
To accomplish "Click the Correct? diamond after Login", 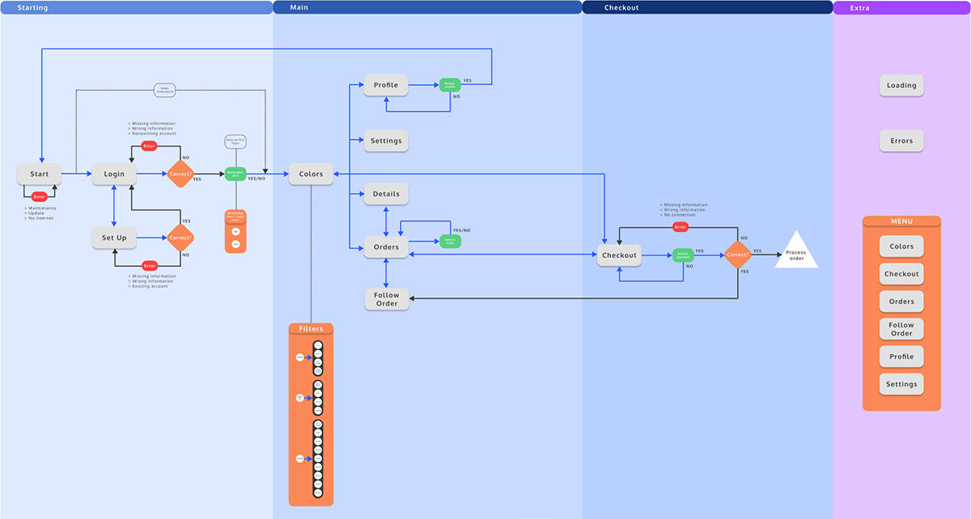I will click(180, 174).
